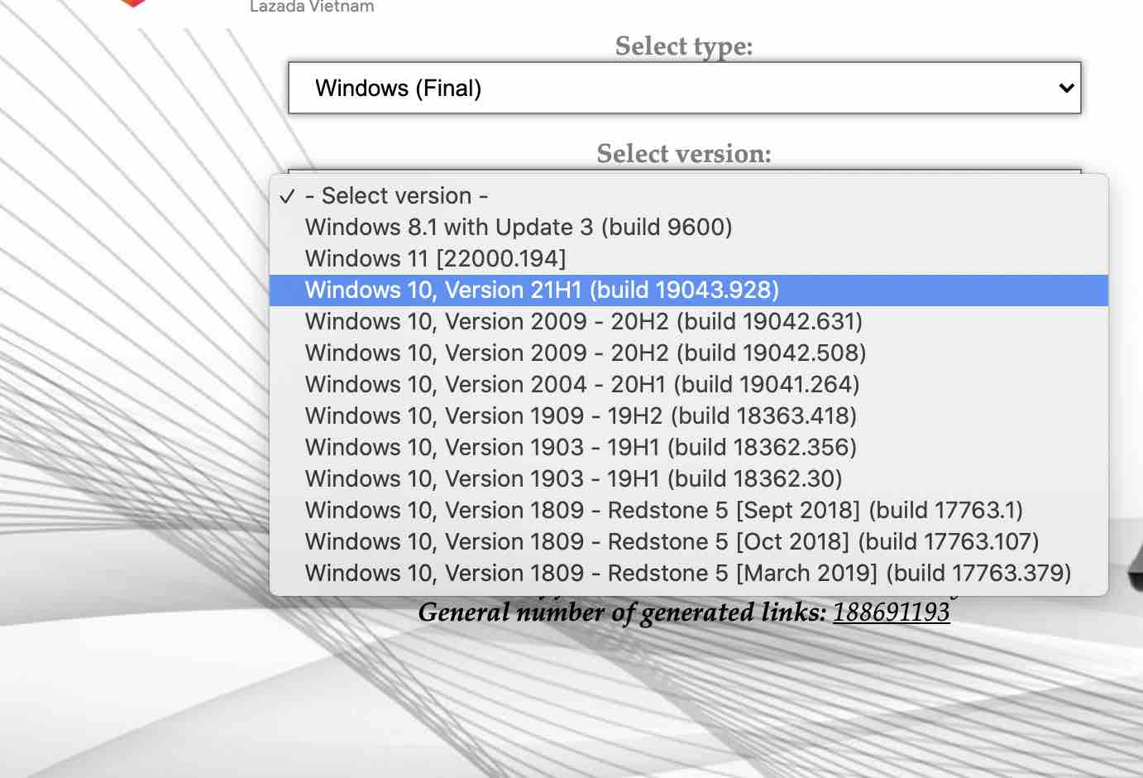Choose Windows 10 20H2 build 19042.631

(x=583, y=322)
